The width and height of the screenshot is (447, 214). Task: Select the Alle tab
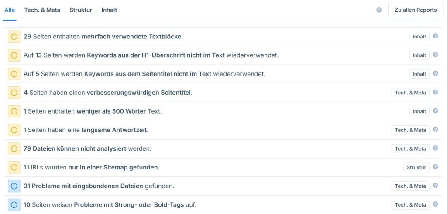coord(10,10)
